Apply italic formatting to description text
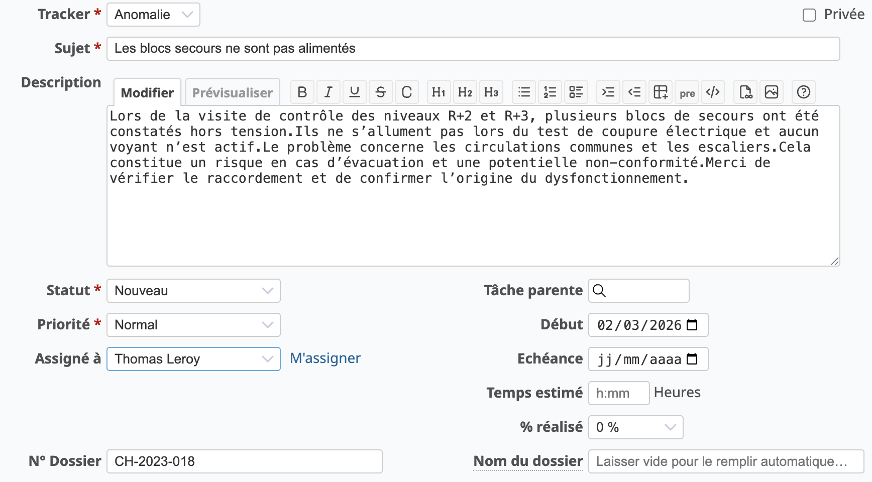This screenshot has width=872, height=482. [x=329, y=92]
